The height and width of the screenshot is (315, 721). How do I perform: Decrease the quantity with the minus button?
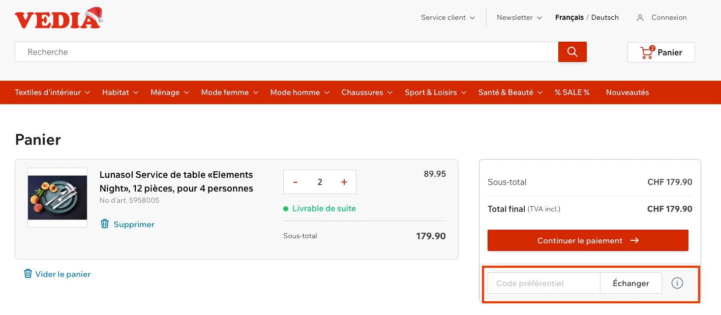click(295, 181)
